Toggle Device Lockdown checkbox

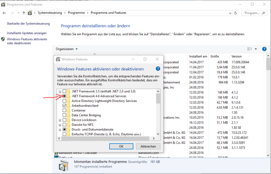64,120
